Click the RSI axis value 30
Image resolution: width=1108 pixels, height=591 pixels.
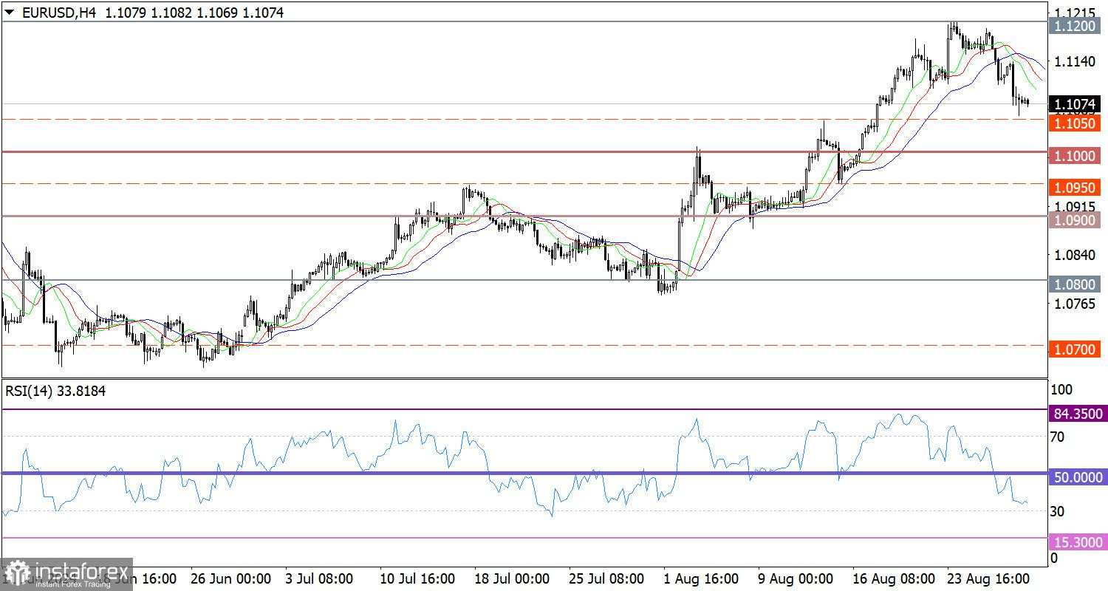pos(1057,511)
